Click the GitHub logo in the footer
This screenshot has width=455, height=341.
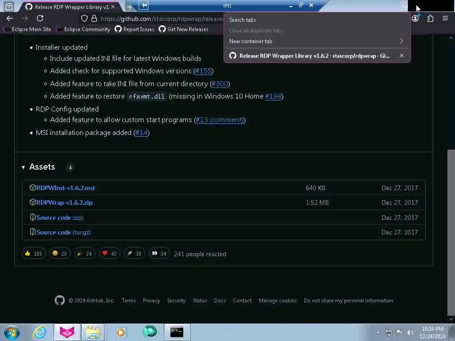pyautogui.click(x=60, y=301)
